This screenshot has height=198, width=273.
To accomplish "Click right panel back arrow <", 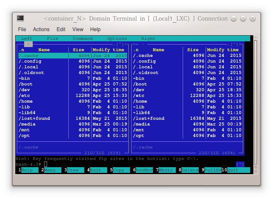I will click(x=134, y=44).
